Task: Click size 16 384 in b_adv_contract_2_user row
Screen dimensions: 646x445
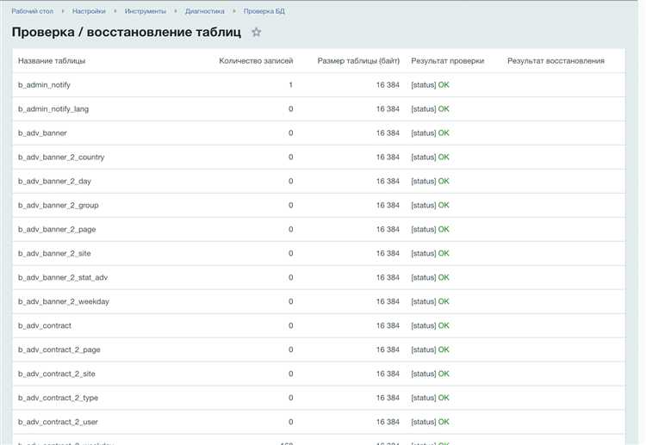Action: click(x=388, y=422)
